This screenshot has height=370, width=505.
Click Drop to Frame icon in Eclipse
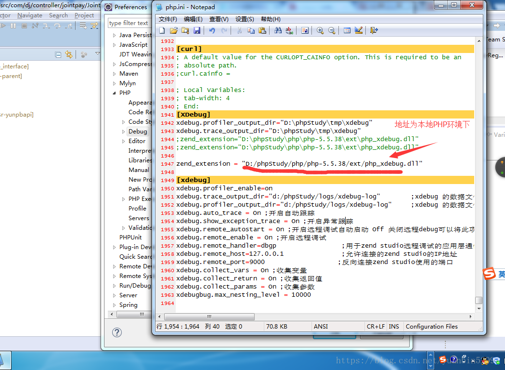click(x=83, y=26)
